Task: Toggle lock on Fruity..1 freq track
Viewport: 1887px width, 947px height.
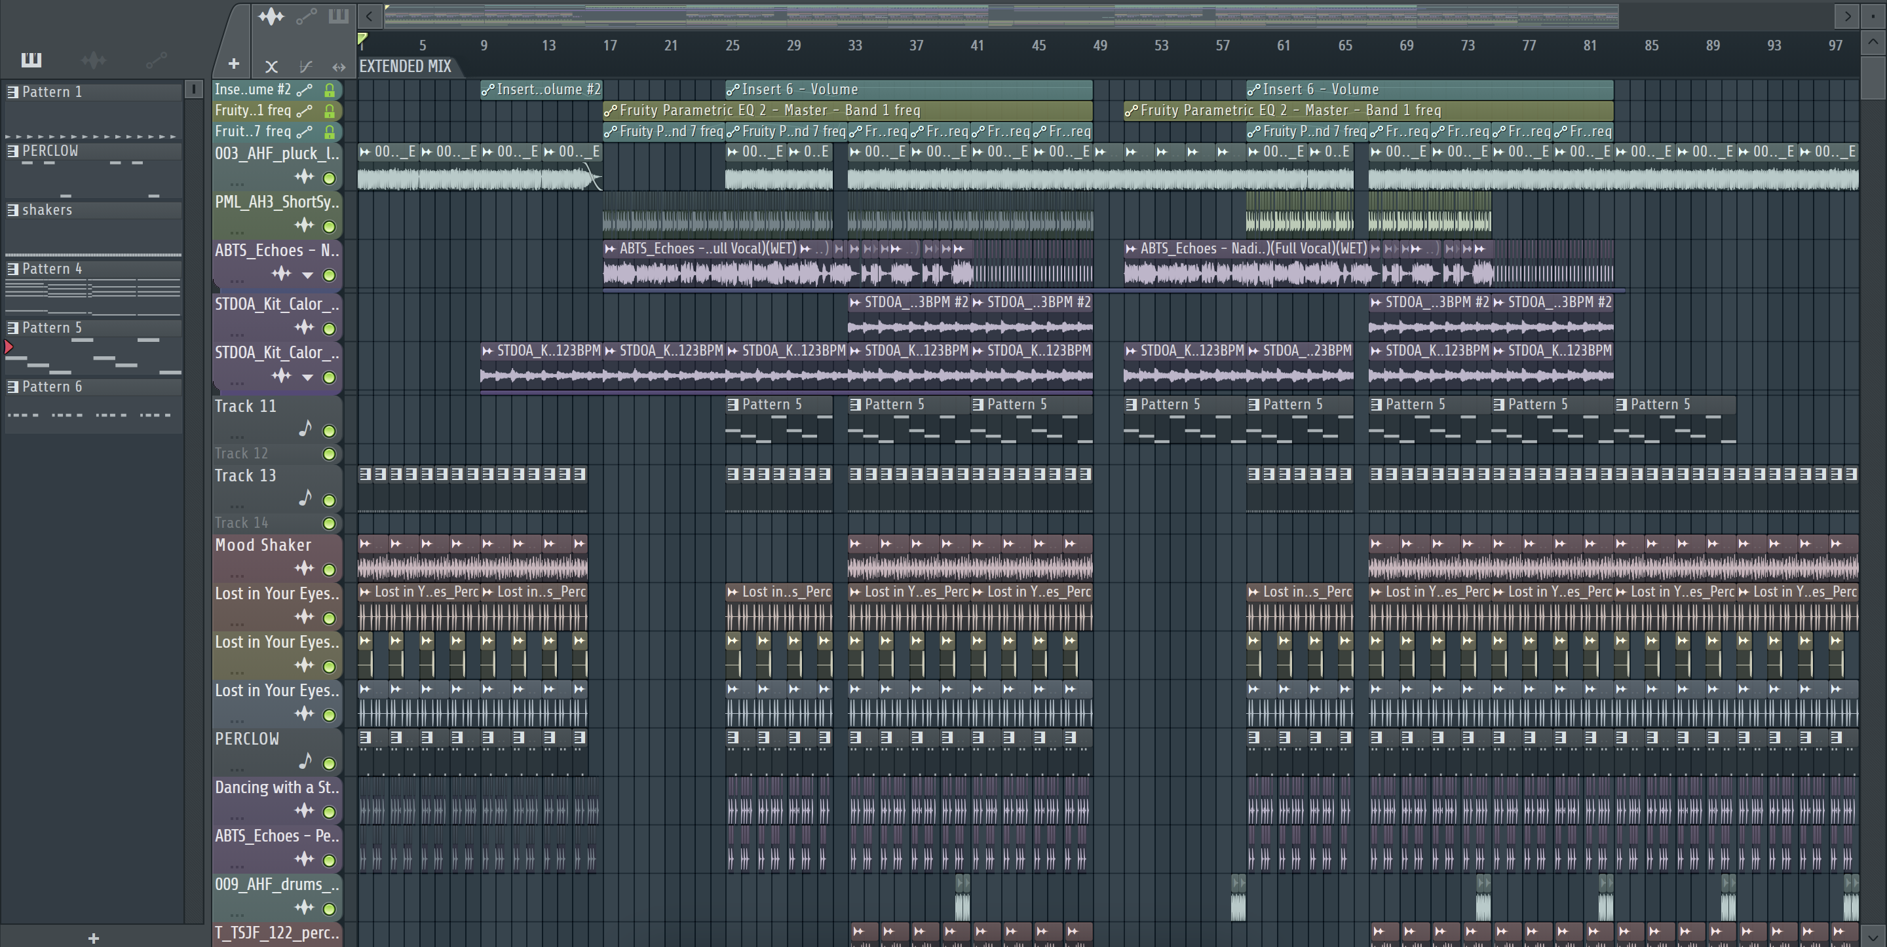Action: click(330, 111)
